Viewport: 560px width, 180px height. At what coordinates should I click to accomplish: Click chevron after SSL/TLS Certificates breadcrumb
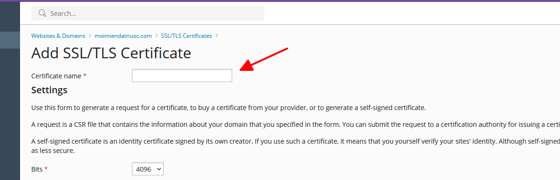216,35
